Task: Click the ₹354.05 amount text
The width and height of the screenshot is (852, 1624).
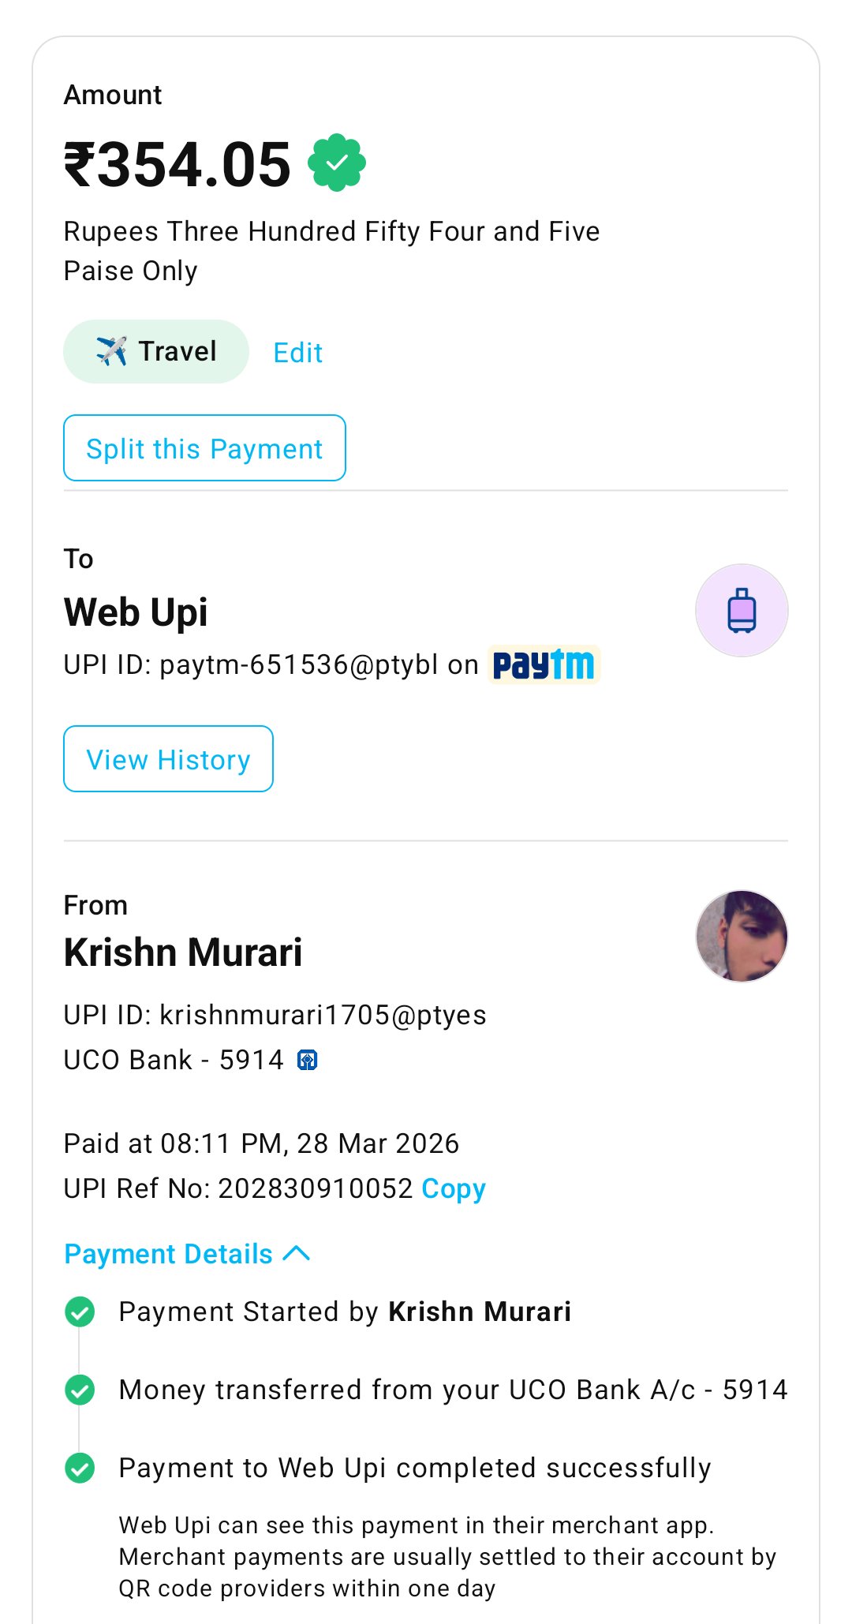Action: point(177,164)
